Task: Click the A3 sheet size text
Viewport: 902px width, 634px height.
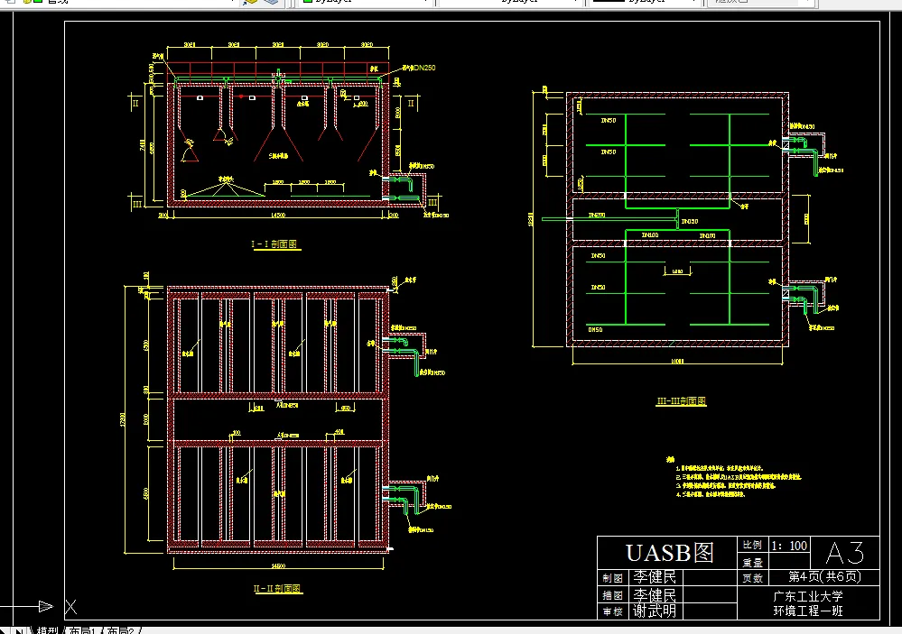Action: [844, 553]
